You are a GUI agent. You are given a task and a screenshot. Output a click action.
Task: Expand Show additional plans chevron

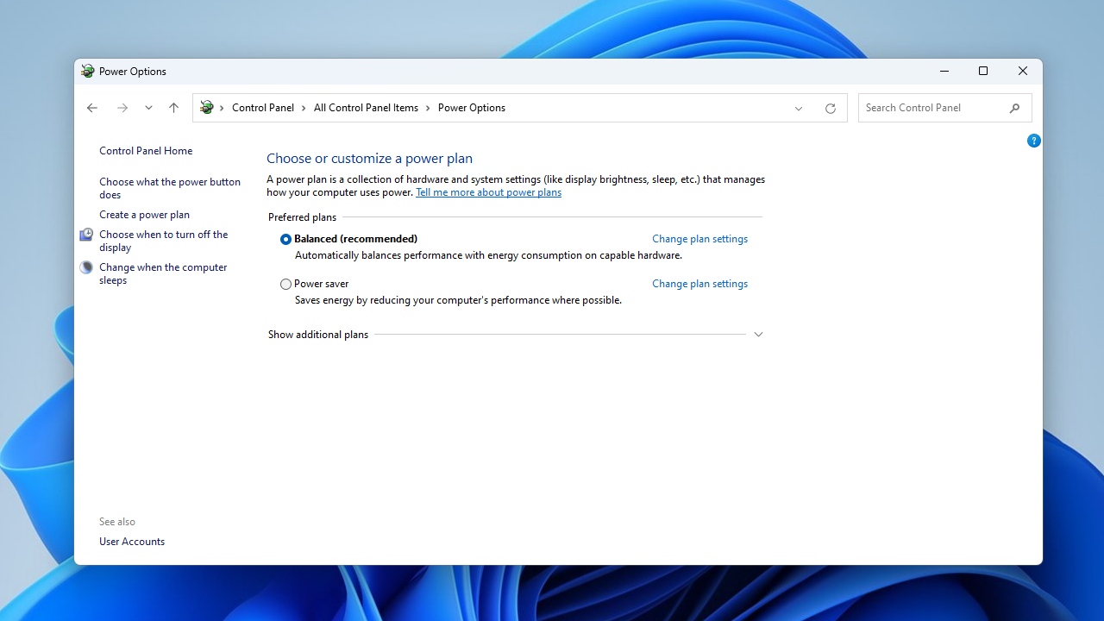tap(758, 335)
